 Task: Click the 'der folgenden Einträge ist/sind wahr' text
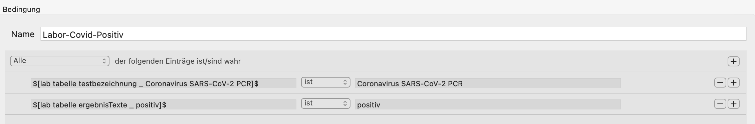click(x=178, y=61)
